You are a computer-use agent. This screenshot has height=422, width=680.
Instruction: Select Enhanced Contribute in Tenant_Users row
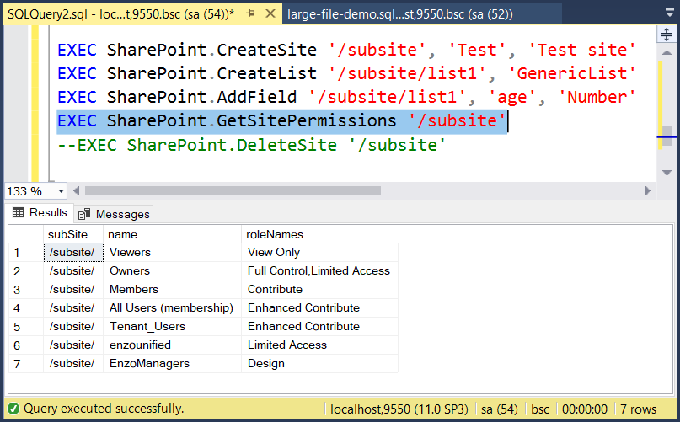pyautogui.click(x=320, y=327)
